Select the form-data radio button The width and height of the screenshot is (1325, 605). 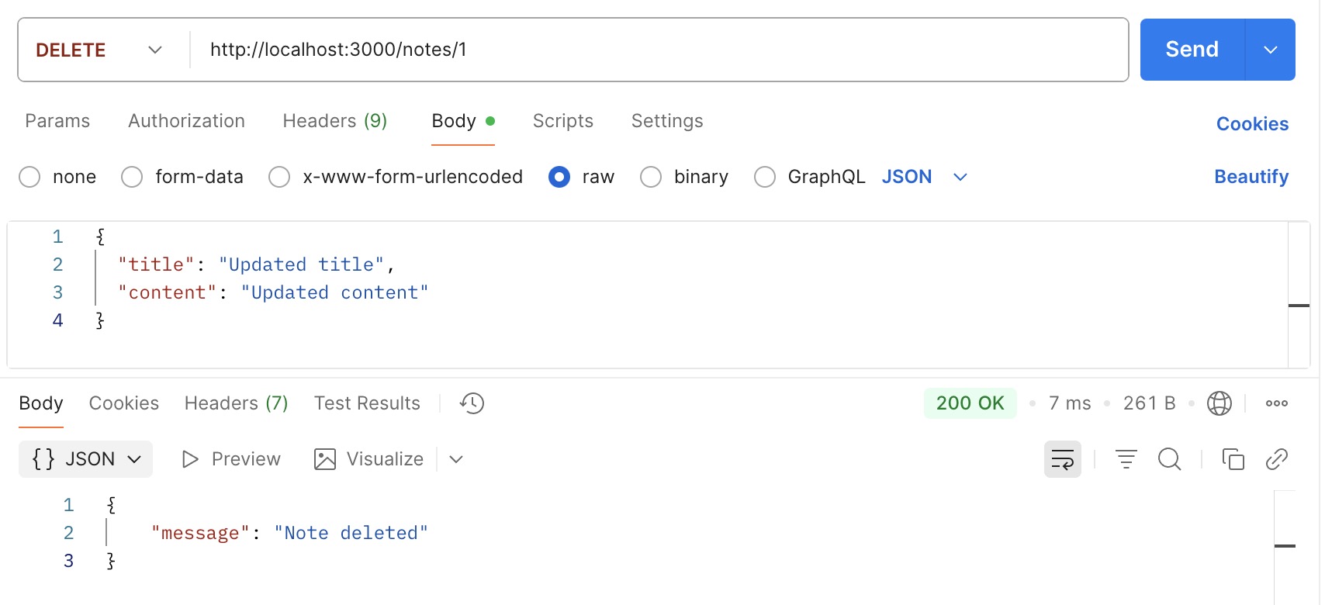[132, 177]
